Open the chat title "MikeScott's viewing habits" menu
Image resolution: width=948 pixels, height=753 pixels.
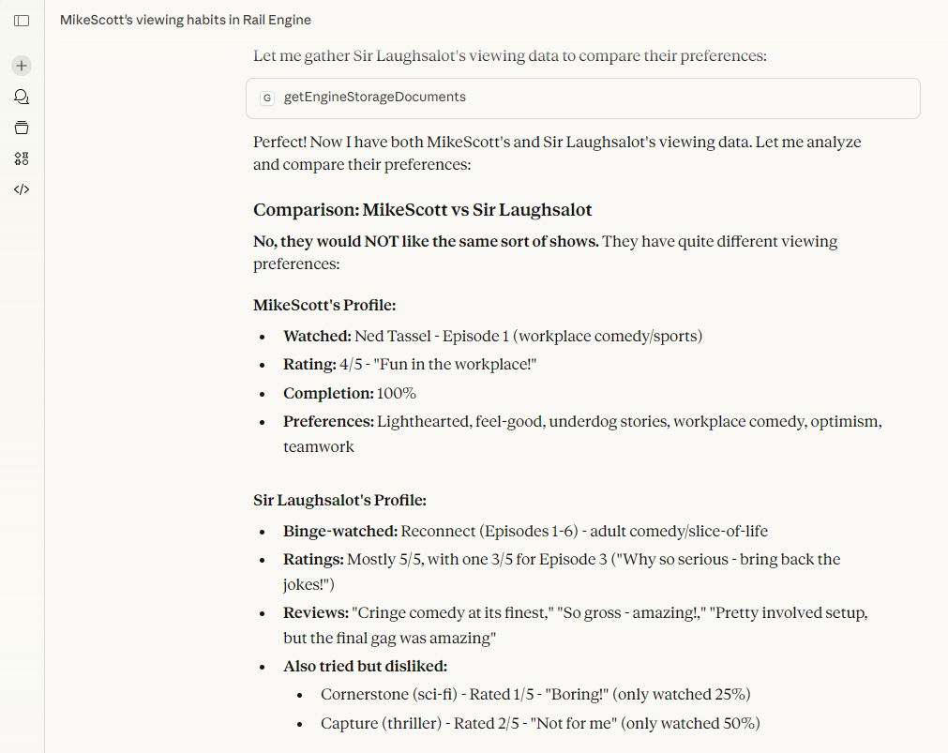coord(186,20)
